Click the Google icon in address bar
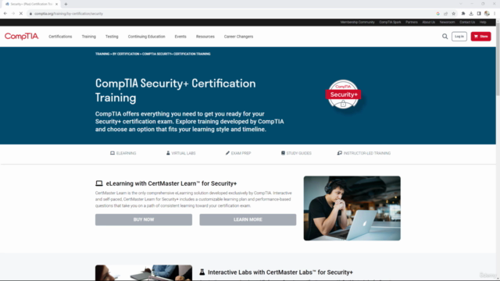500x281 pixels. point(437,13)
